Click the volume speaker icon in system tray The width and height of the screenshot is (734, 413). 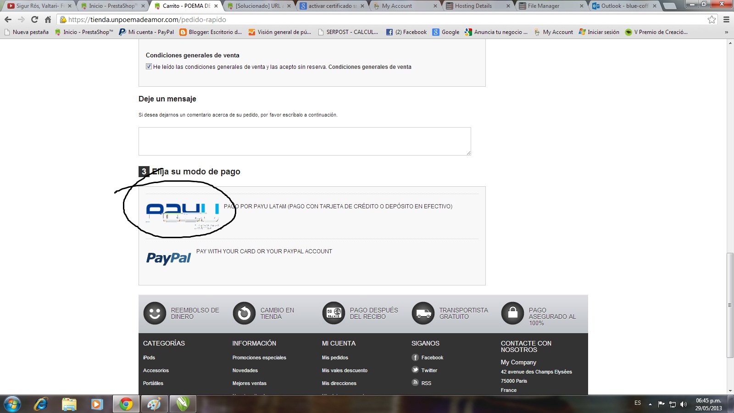(x=684, y=404)
